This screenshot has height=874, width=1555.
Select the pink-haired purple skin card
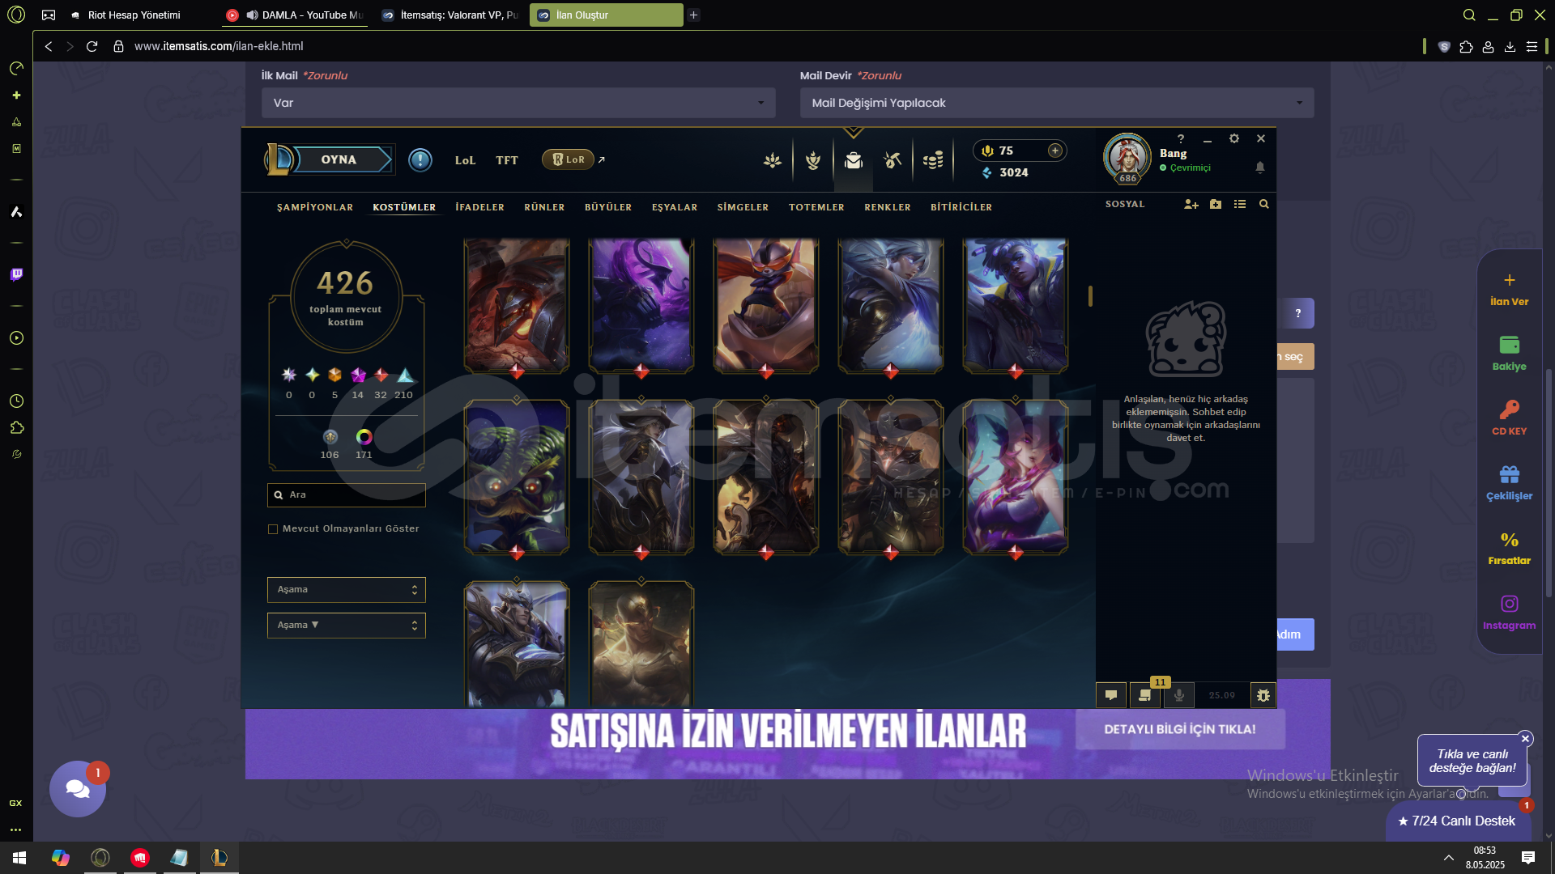pyautogui.click(x=1016, y=477)
